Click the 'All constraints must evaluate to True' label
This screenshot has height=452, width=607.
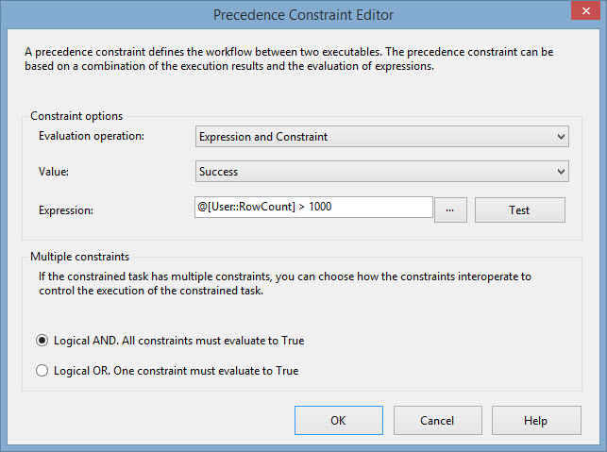point(213,341)
